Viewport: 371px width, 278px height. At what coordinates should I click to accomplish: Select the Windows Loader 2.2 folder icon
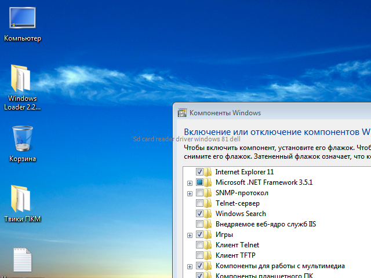(21, 78)
